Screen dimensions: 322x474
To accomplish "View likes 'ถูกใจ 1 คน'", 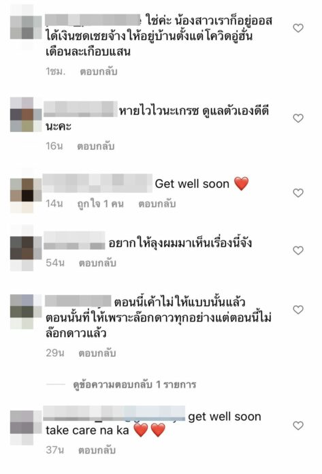I will click(101, 204).
